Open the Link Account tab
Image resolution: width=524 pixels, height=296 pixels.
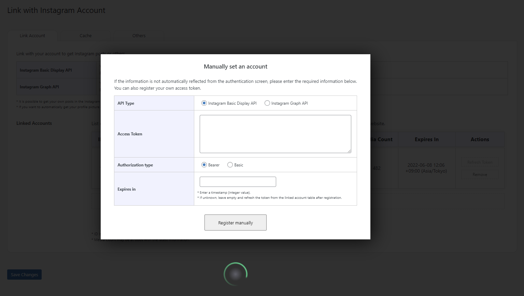(x=32, y=36)
